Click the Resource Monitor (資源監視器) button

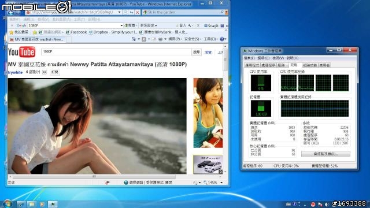click(x=325, y=154)
